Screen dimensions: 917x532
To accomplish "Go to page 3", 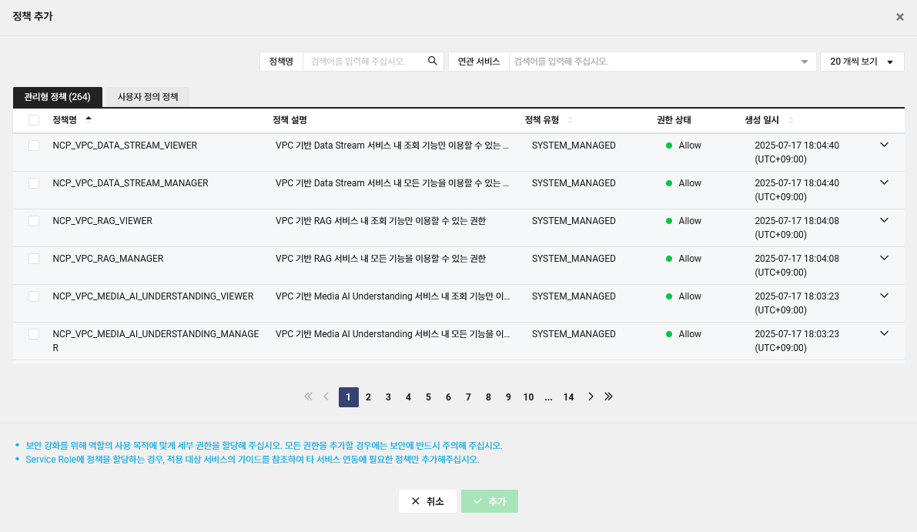I will 388,397.
